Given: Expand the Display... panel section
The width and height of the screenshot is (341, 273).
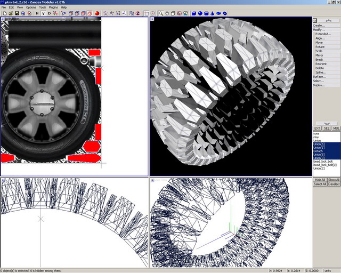Looking at the screenshot, I should click(319, 85).
